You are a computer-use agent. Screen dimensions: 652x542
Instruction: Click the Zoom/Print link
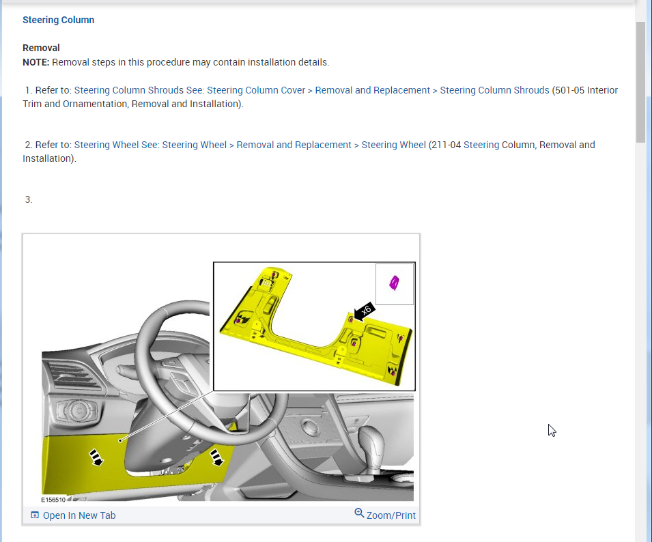pos(391,515)
